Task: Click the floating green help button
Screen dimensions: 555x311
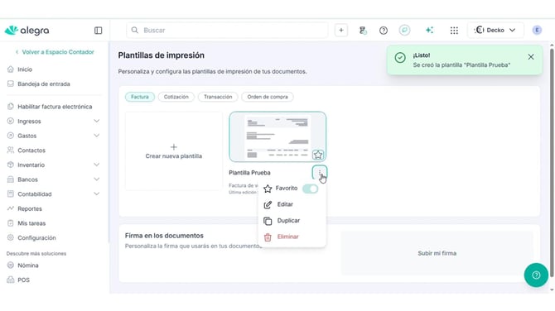Action: coord(536,275)
